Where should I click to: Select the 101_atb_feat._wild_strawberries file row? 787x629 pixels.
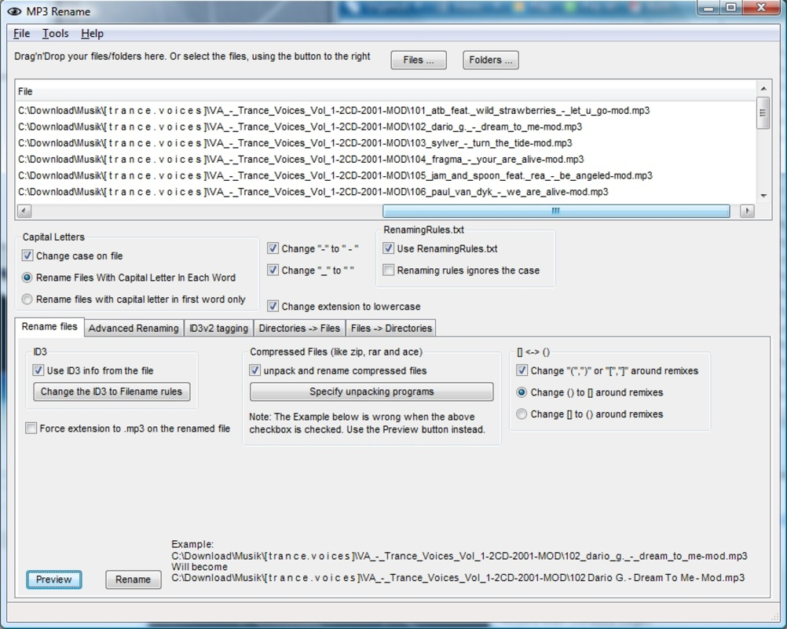386,111
